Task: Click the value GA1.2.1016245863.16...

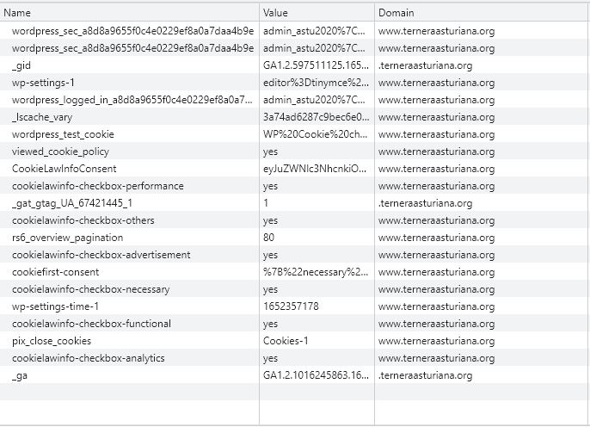Action: [316, 375]
